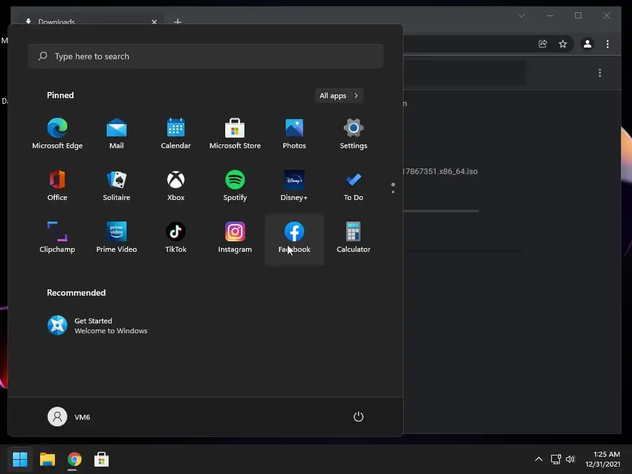The width and height of the screenshot is (632, 474).
Task: Switch to Chrome from the taskbar
Action: click(74, 459)
